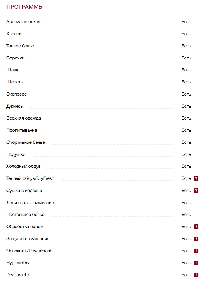Click the Холодный обдув label

point(23,166)
